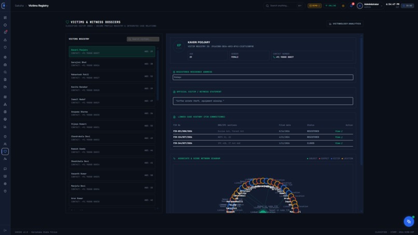Select Chandrakala Devi in the victims list
The width and height of the screenshot is (418, 235).
112,138
